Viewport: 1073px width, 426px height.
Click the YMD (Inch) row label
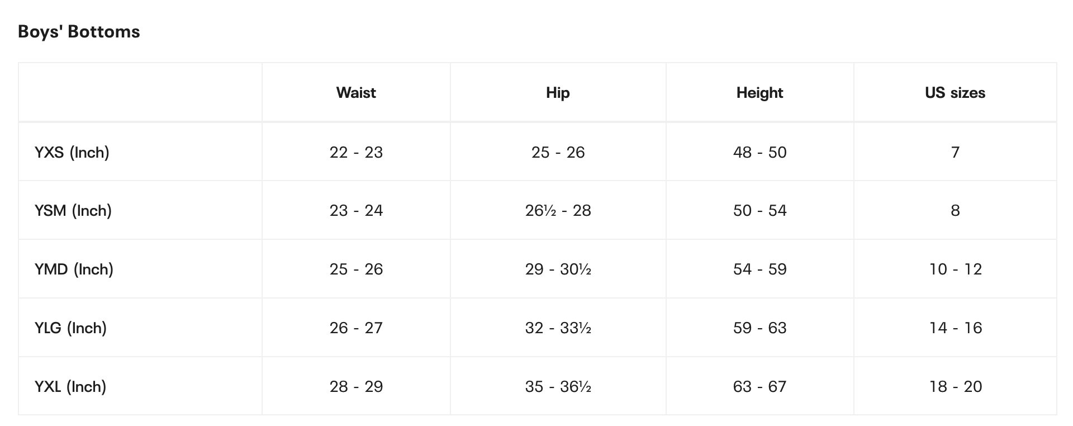74,269
